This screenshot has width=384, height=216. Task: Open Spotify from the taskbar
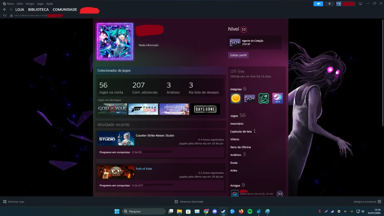point(250,211)
